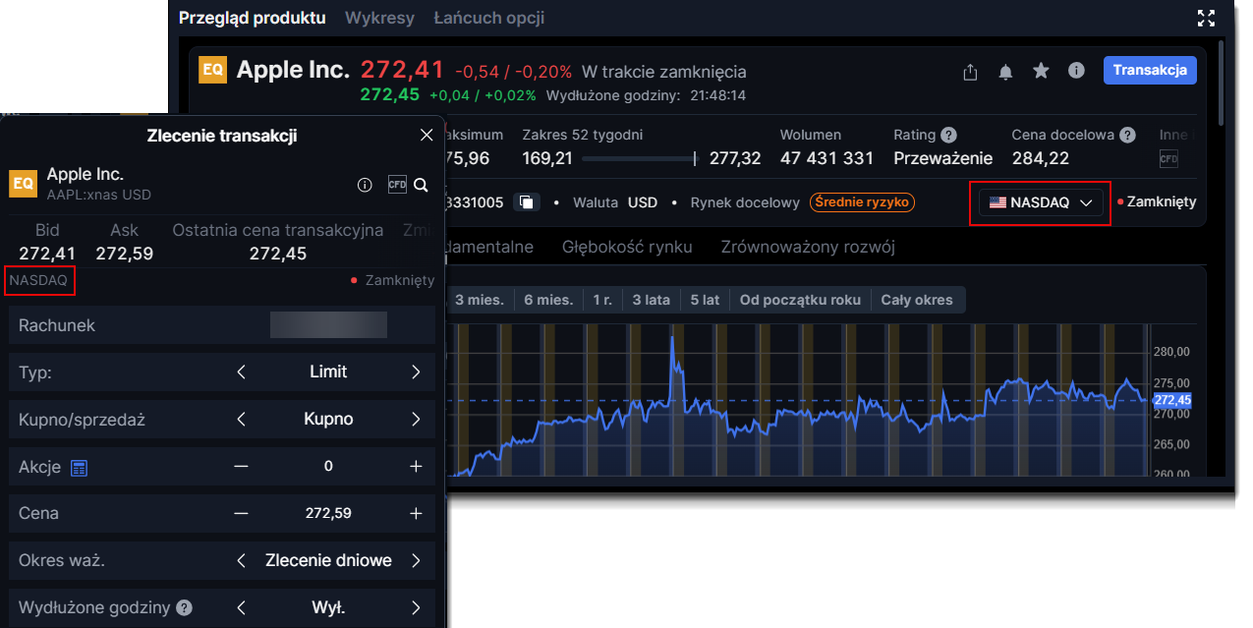This screenshot has height=628, width=1253.
Task: Add Apple Inc. to favorites with the star
Action: [x=1041, y=71]
